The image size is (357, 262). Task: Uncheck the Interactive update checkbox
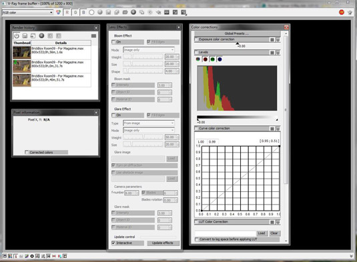point(113,243)
